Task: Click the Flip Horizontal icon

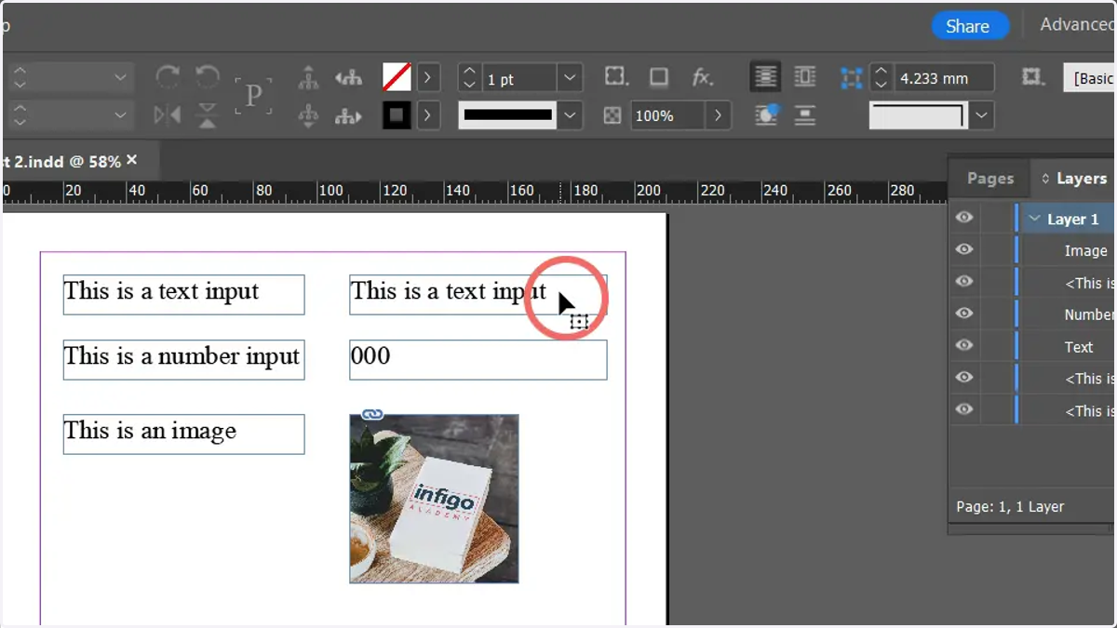Action: (168, 115)
